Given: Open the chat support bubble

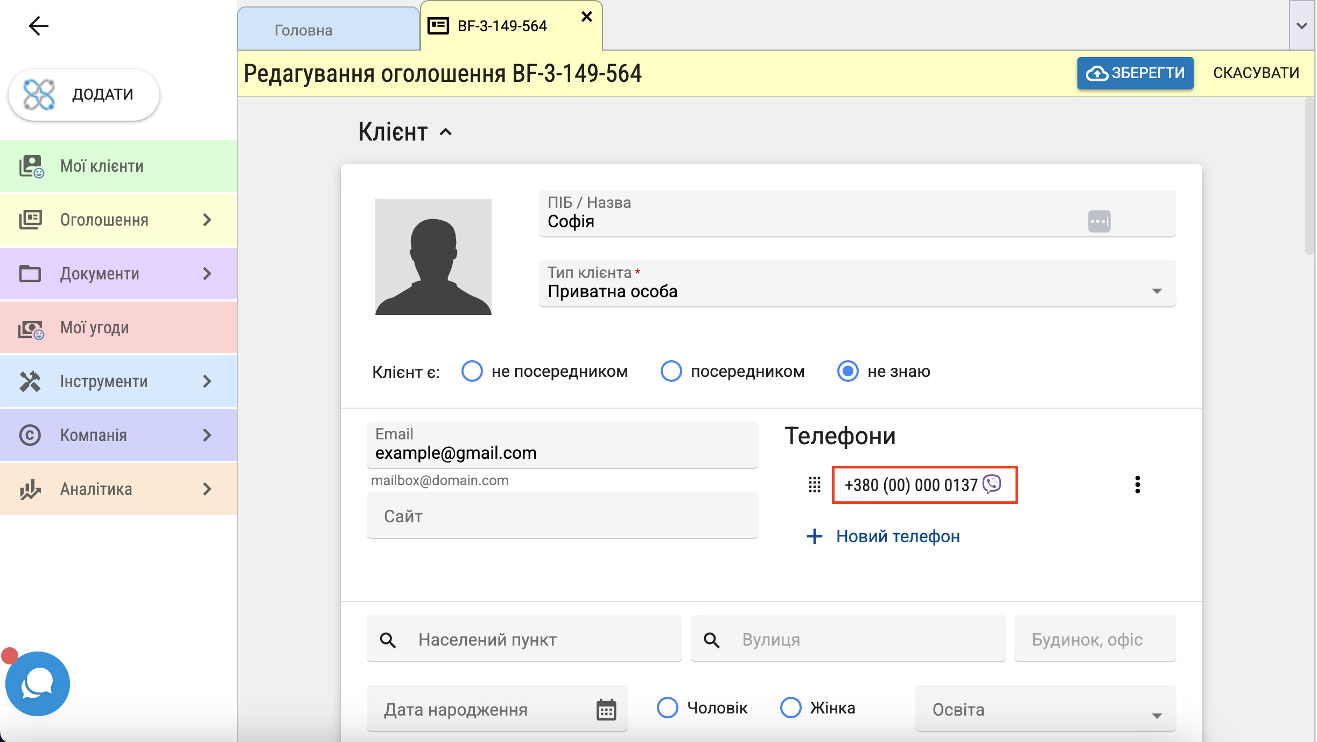Looking at the screenshot, I should (38, 684).
